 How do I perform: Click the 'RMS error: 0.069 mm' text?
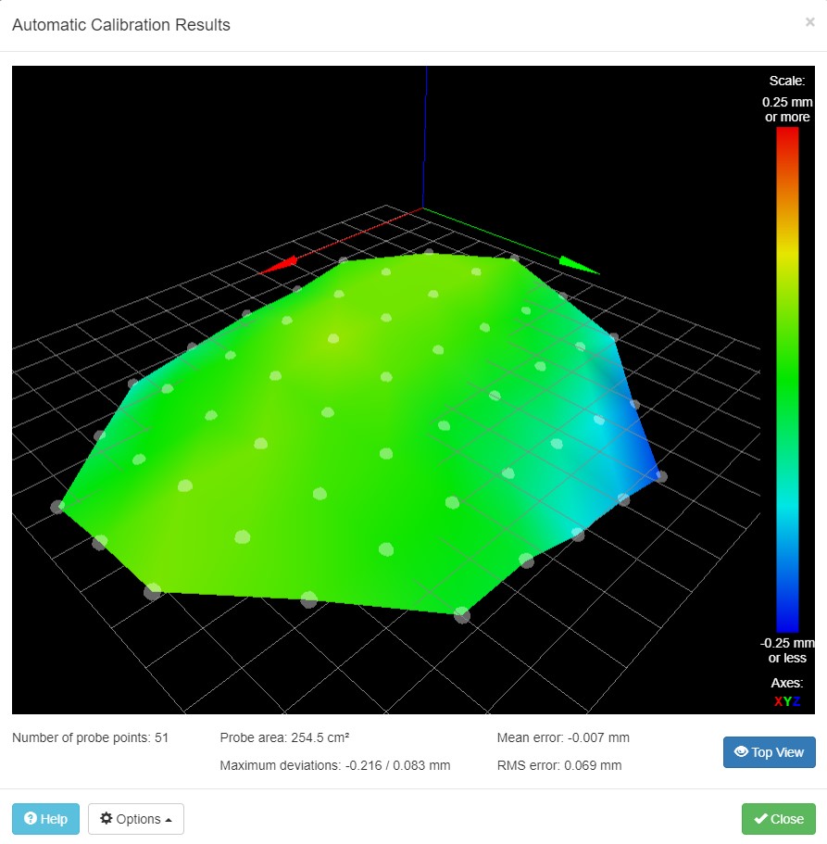pos(559,765)
